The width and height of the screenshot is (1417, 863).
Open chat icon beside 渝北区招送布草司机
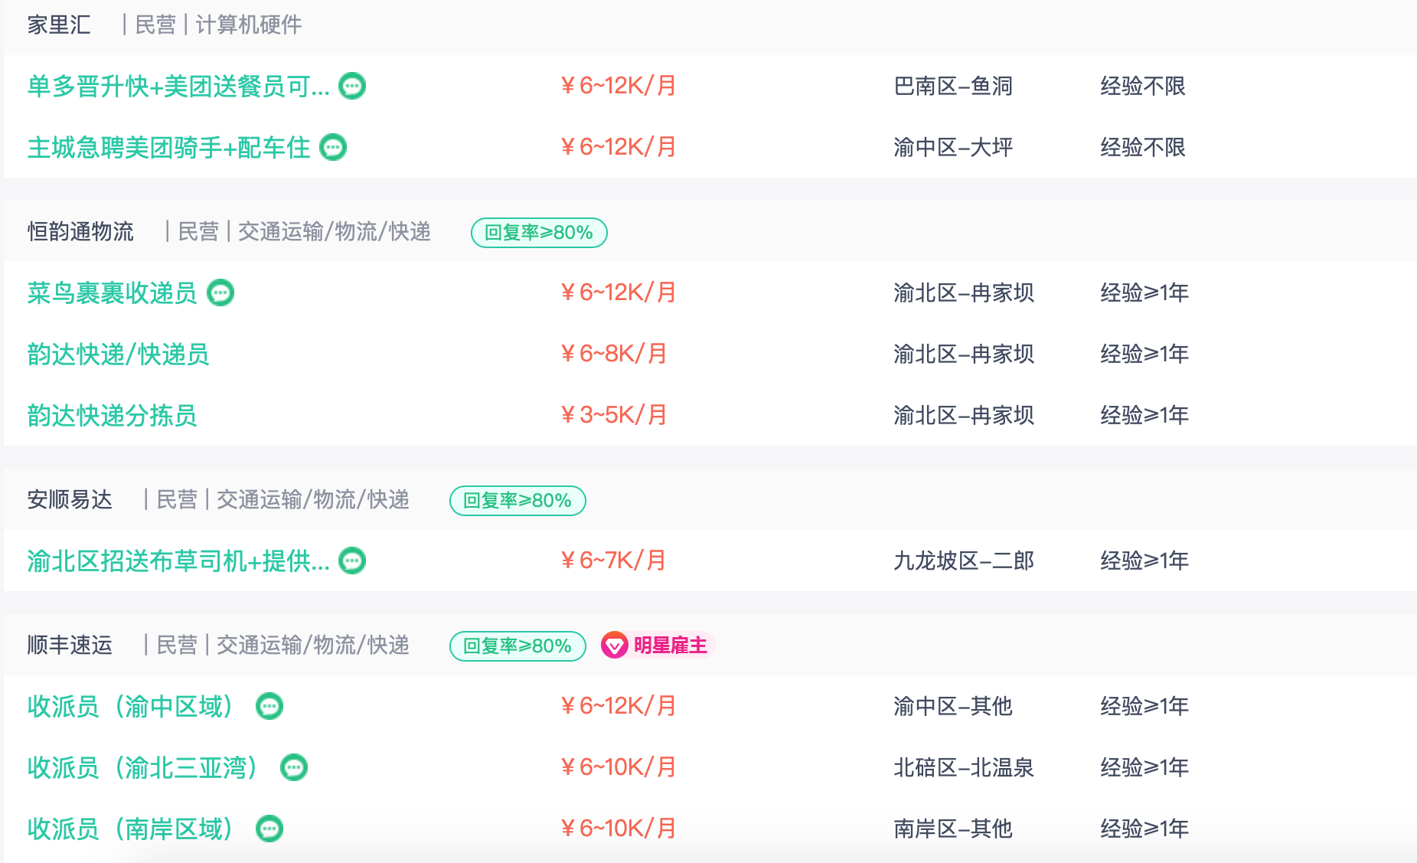tap(352, 561)
